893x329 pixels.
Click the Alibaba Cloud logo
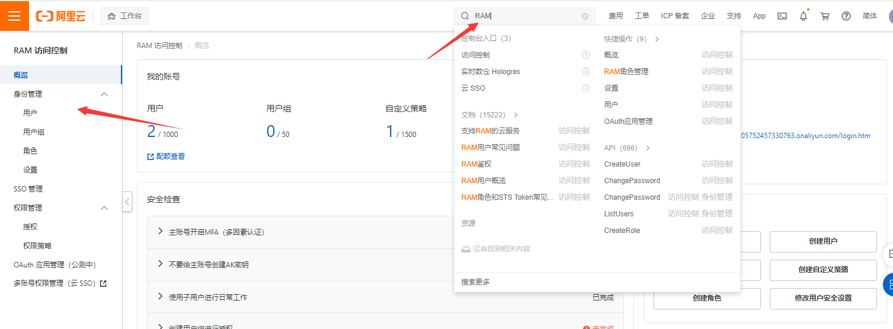tap(60, 16)
